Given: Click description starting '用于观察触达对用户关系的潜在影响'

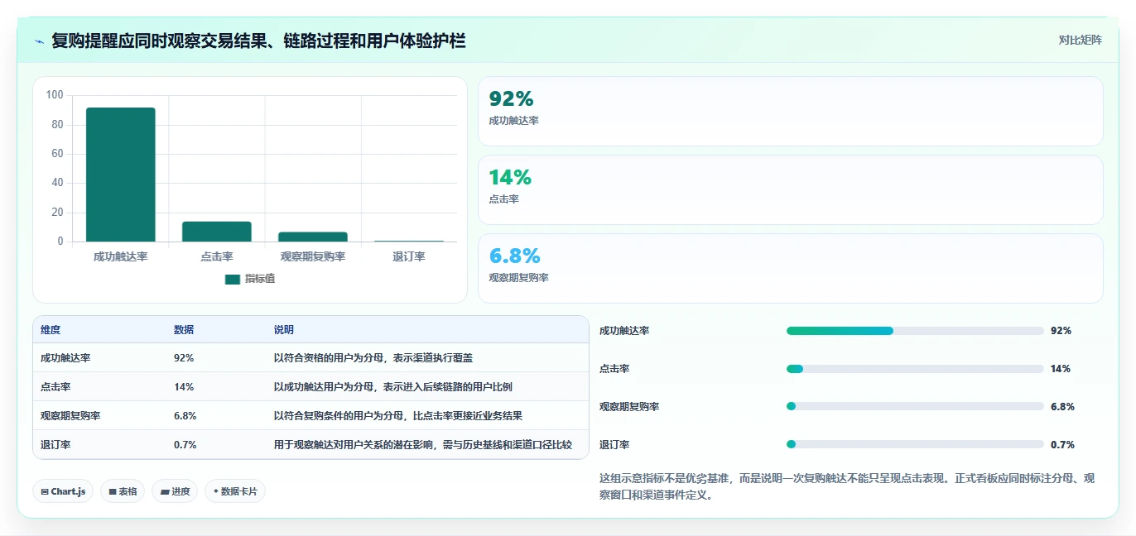Looking at the screenshot, I should 423,445.
